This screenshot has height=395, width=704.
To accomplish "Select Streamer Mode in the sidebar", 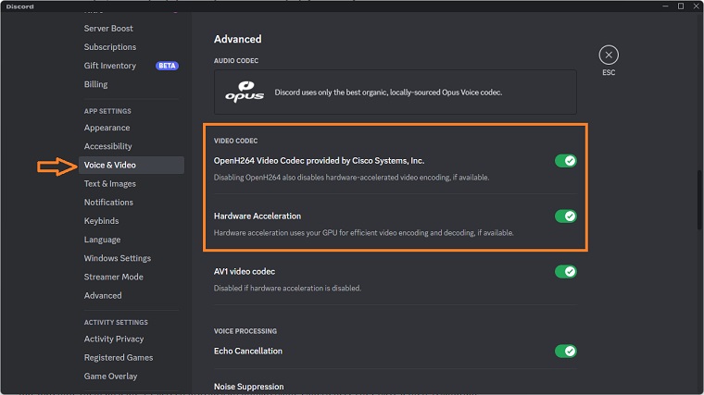I will pos(113,277).
